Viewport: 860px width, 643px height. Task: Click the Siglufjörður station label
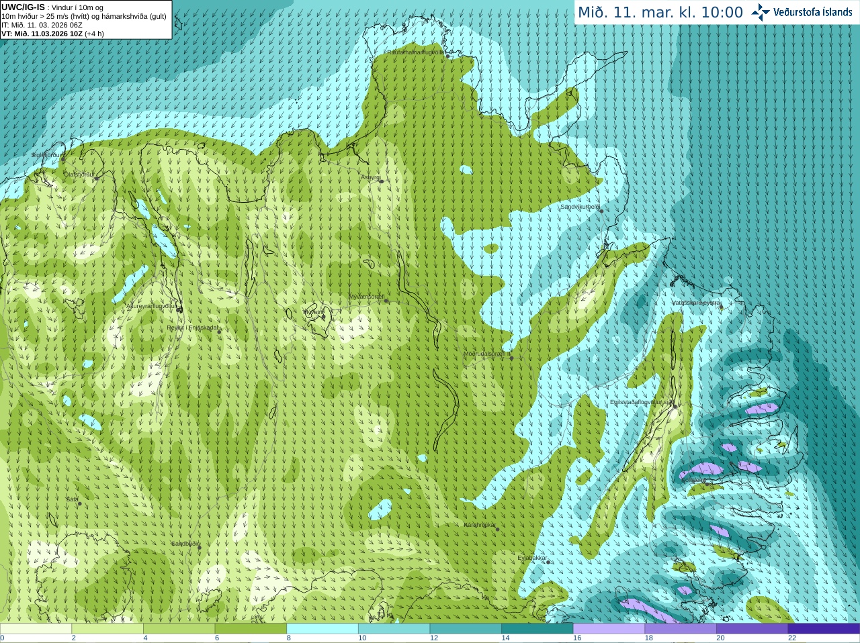coord(47,155)
